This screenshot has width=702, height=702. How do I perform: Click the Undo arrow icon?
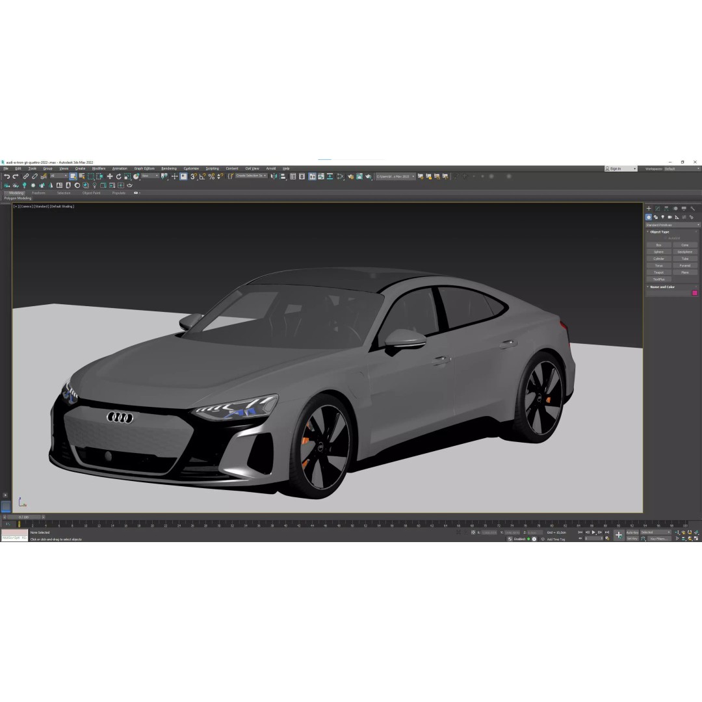[7, 176]
